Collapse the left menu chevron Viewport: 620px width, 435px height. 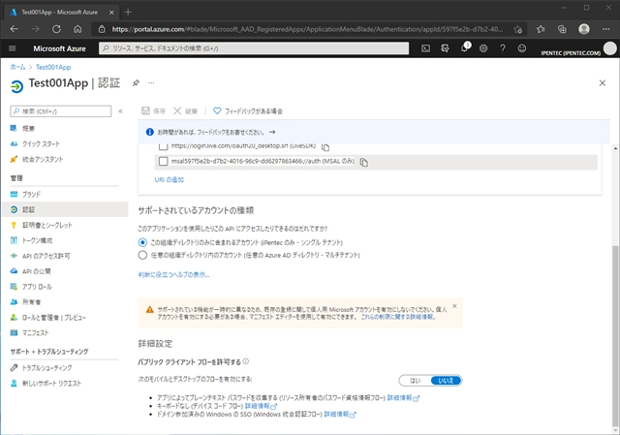(120, 111)
